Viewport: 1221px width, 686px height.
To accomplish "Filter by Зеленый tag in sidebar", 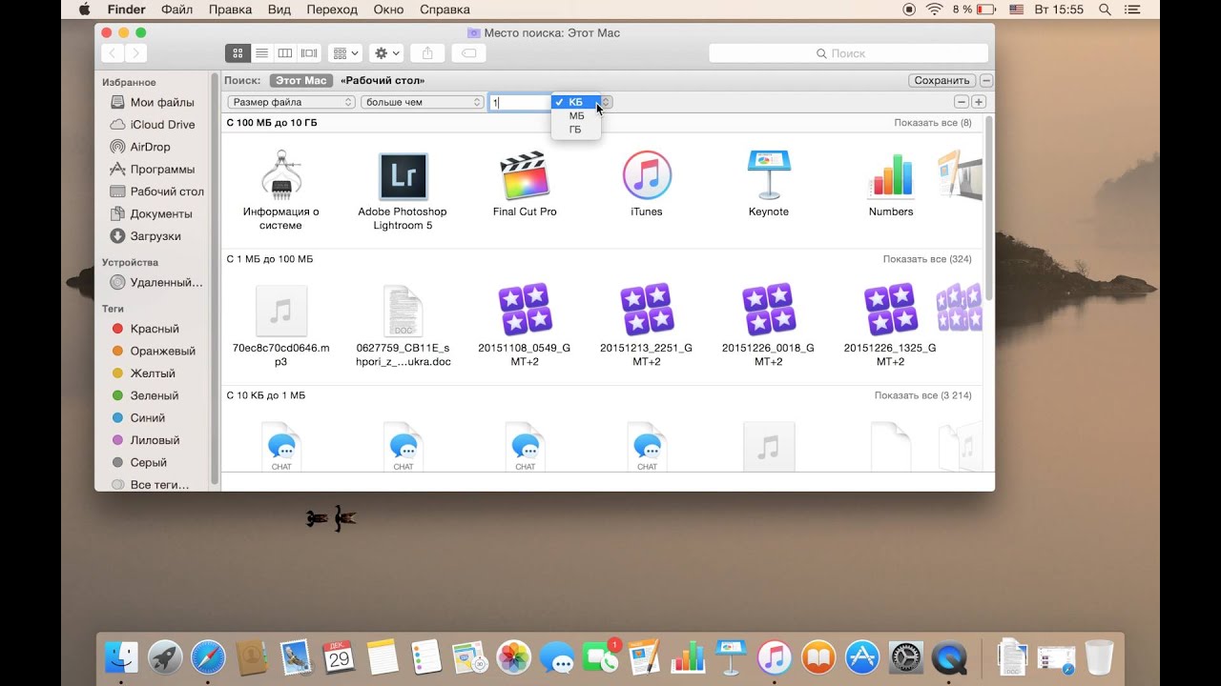I will [x=155, y=395].
